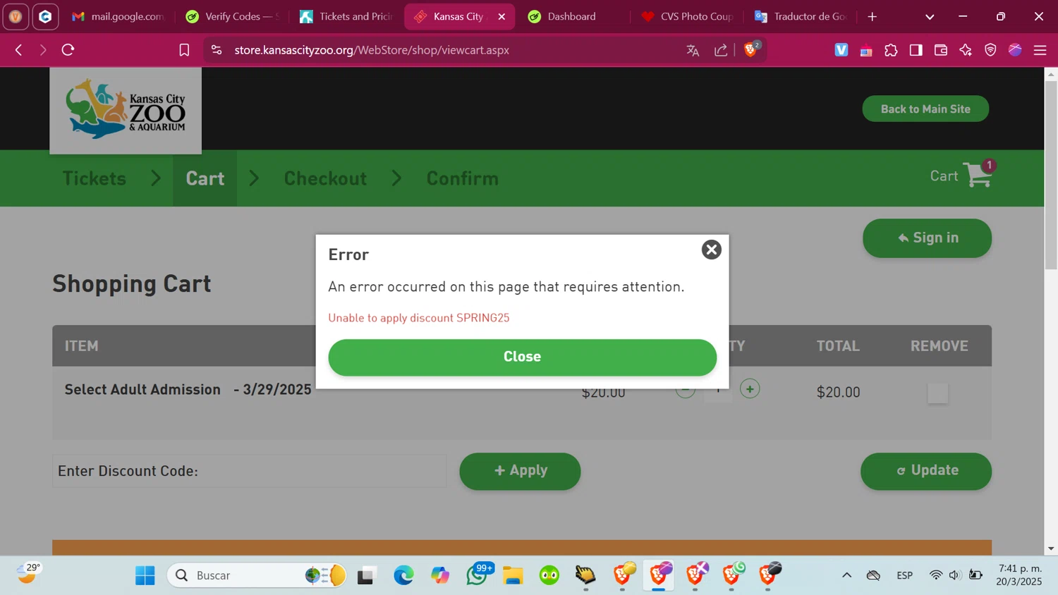Open the VPN shield icon

990,50
